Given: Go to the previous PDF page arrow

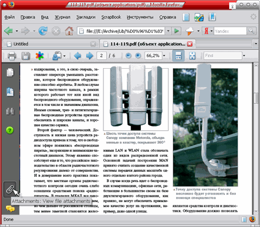Looking at the screenshot, I should [77, 56].
